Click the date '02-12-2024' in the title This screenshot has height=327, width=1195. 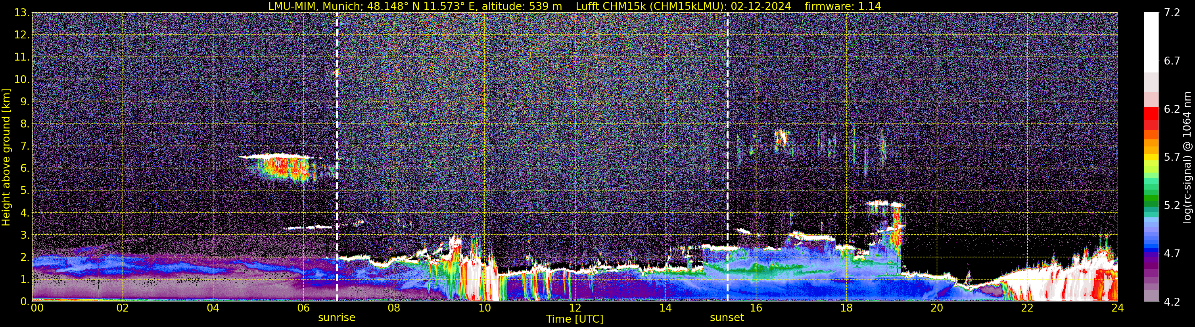pos(760,6)
